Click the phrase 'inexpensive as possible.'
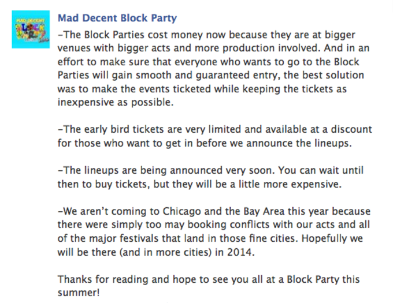The image size is (393, 303). 116,102
